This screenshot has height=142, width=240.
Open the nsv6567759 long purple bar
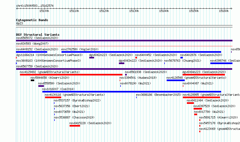[x=124, y=69]
